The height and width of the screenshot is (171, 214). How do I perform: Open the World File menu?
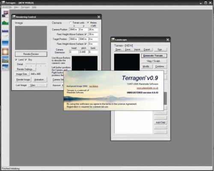pos(7,7)
